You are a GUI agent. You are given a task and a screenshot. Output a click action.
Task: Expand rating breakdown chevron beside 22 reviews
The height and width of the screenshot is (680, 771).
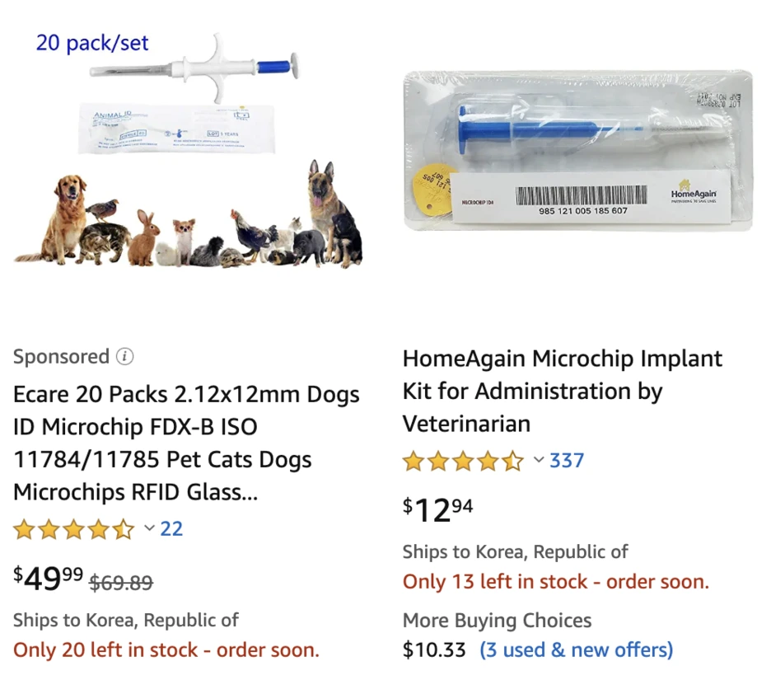[150, 528]
